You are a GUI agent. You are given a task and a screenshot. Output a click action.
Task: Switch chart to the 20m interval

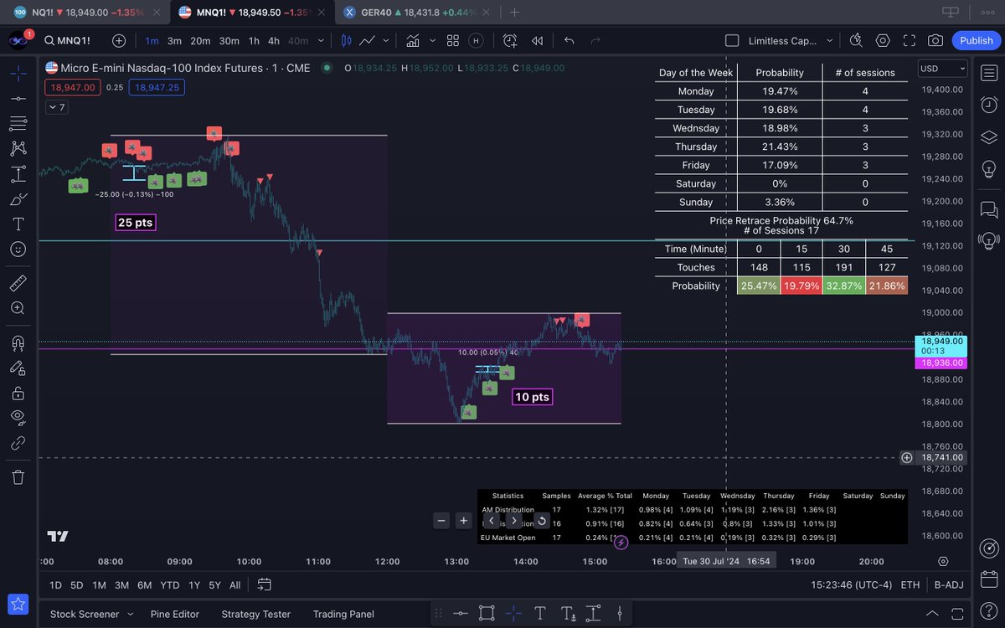[200, 40]
